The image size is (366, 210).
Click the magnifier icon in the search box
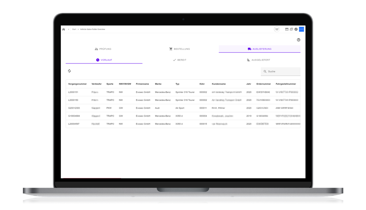click(265, 71)
